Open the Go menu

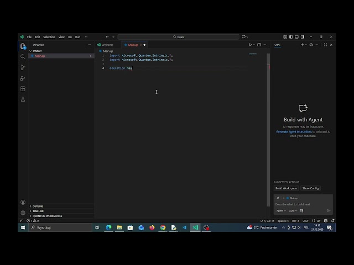click(70, 37)
